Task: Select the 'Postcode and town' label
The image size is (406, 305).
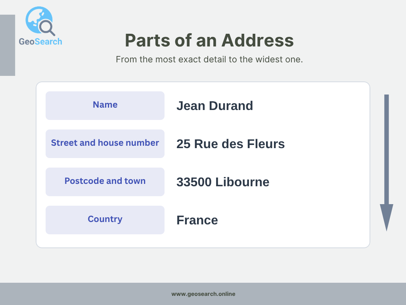Action: point(105,182)
